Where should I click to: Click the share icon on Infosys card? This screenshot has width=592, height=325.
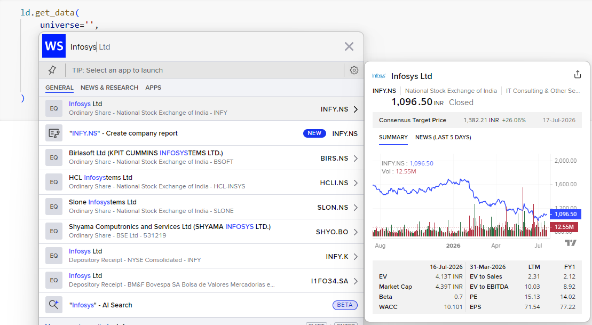(577, 74)
